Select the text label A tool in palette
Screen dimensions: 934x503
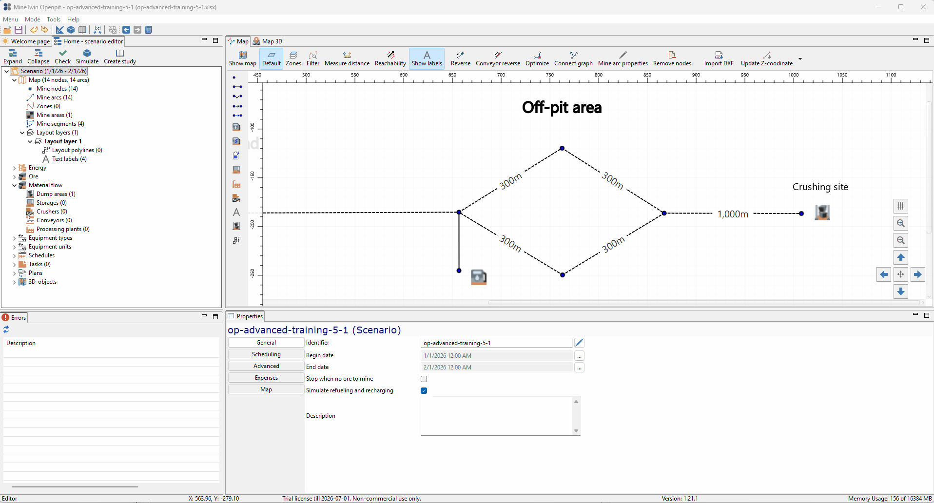pos(236,212)
